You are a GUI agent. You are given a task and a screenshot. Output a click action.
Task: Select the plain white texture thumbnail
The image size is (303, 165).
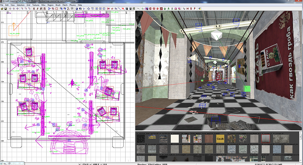point(175,139)
